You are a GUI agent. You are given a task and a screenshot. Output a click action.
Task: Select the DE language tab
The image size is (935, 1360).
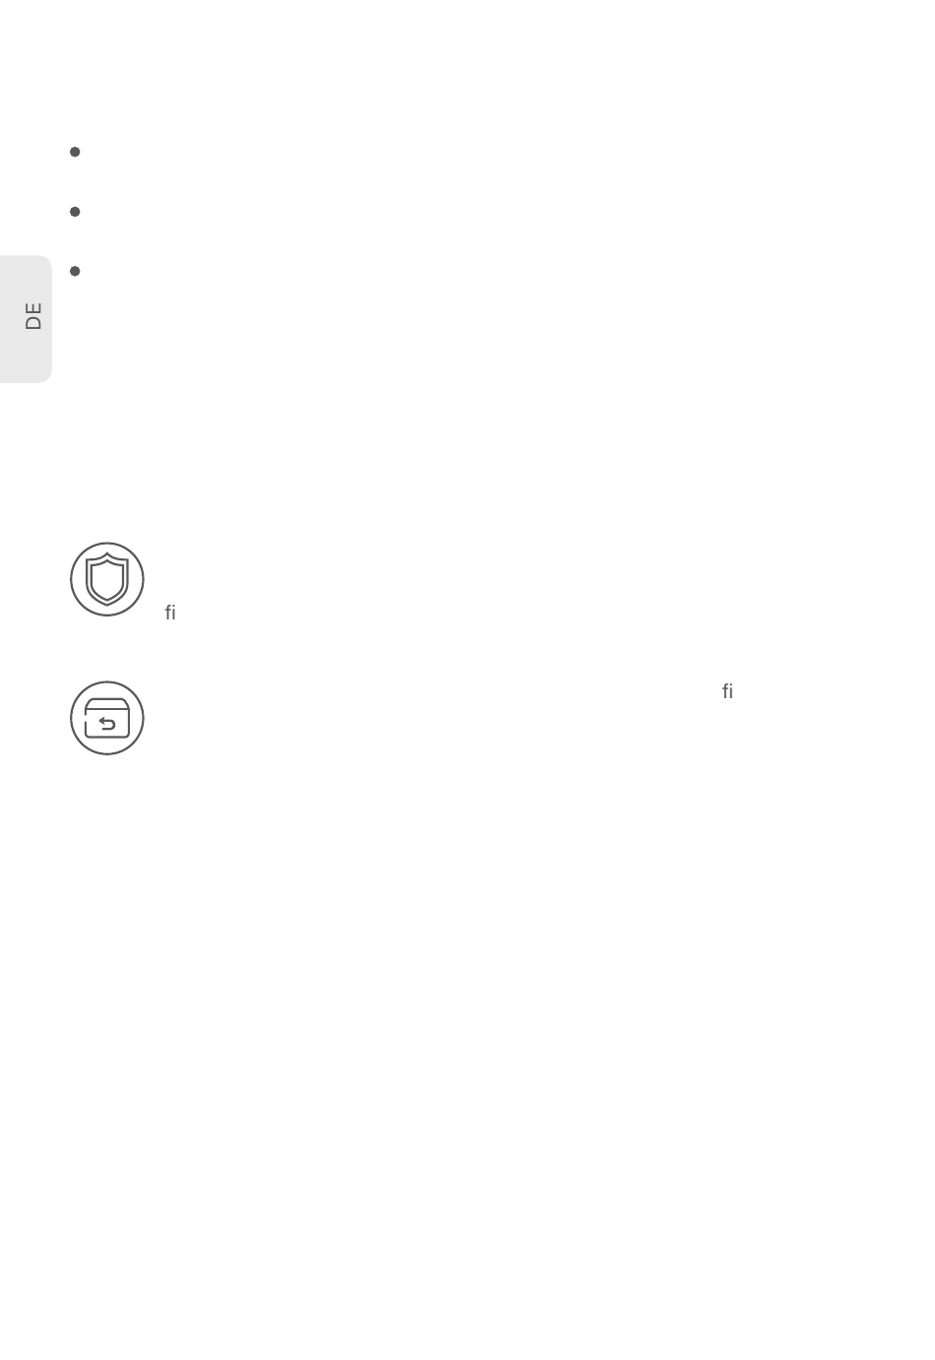click(26, 318)
